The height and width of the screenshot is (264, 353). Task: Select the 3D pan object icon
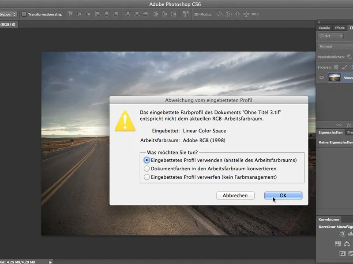tap(237, 14)
